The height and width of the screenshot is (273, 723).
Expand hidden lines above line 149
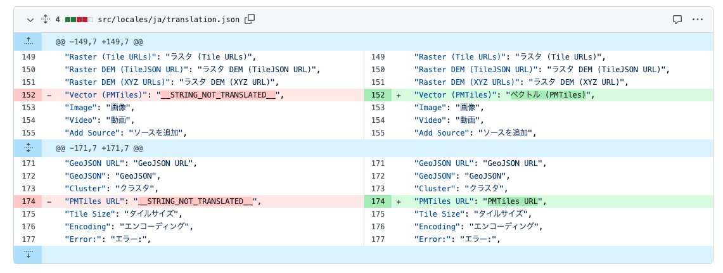pyautogui.click(x=28, y=42)
